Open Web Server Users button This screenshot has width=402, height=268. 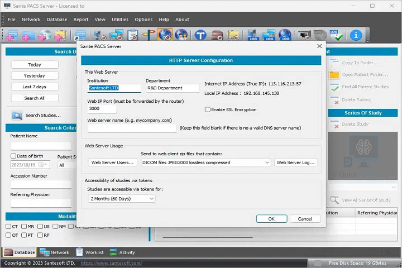113,162
